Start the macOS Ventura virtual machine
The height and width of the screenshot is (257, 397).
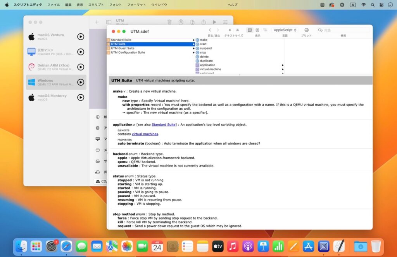click(81, 37)
